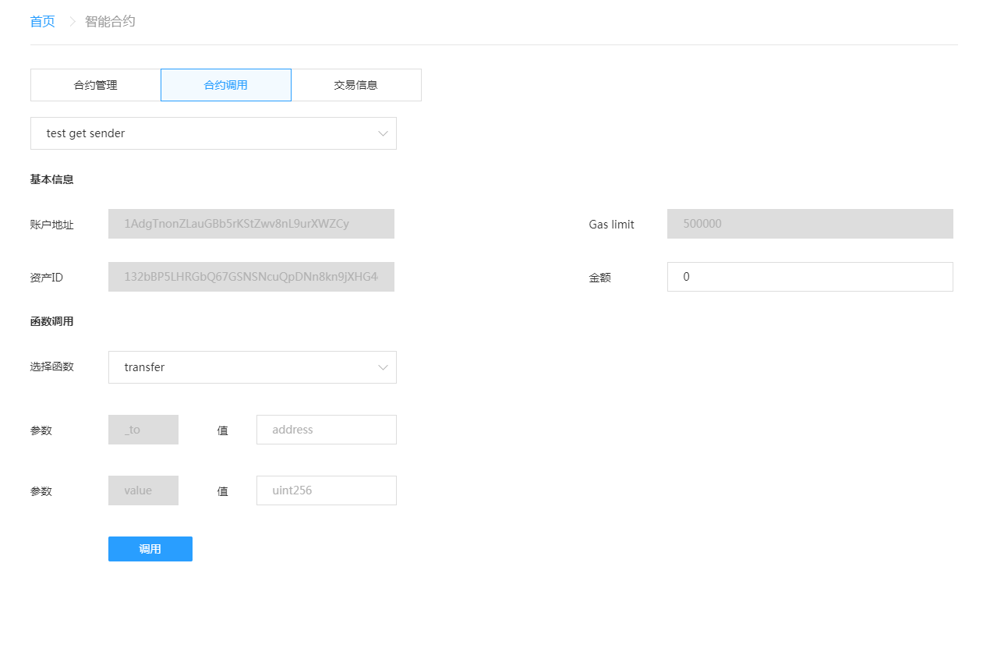Click the 首页 breadcrumb link
Viewport: 983px width, 648px height.
[42, 22]
